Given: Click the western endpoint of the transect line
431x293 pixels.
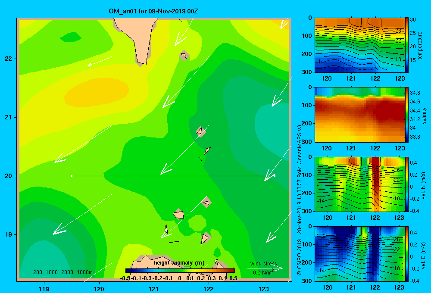Looking at the screenshot, I should (x=72, y=176).
